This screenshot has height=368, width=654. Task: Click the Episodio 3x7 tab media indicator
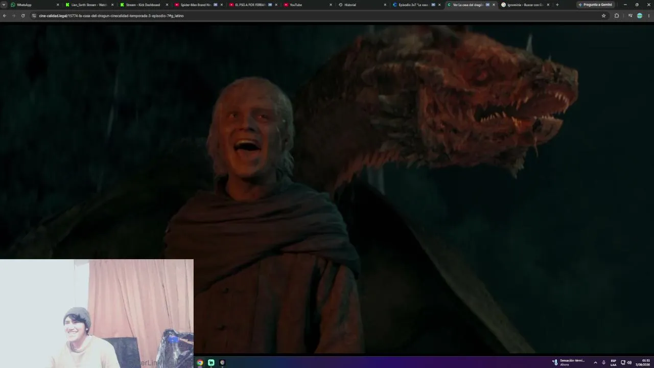[433, 5]
